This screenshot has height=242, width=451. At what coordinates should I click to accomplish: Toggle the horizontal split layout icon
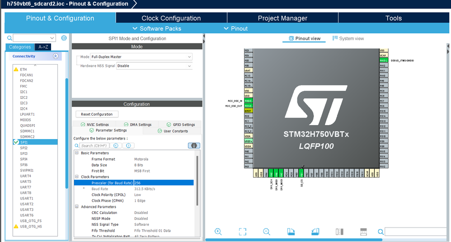click(x=364, y=232)
